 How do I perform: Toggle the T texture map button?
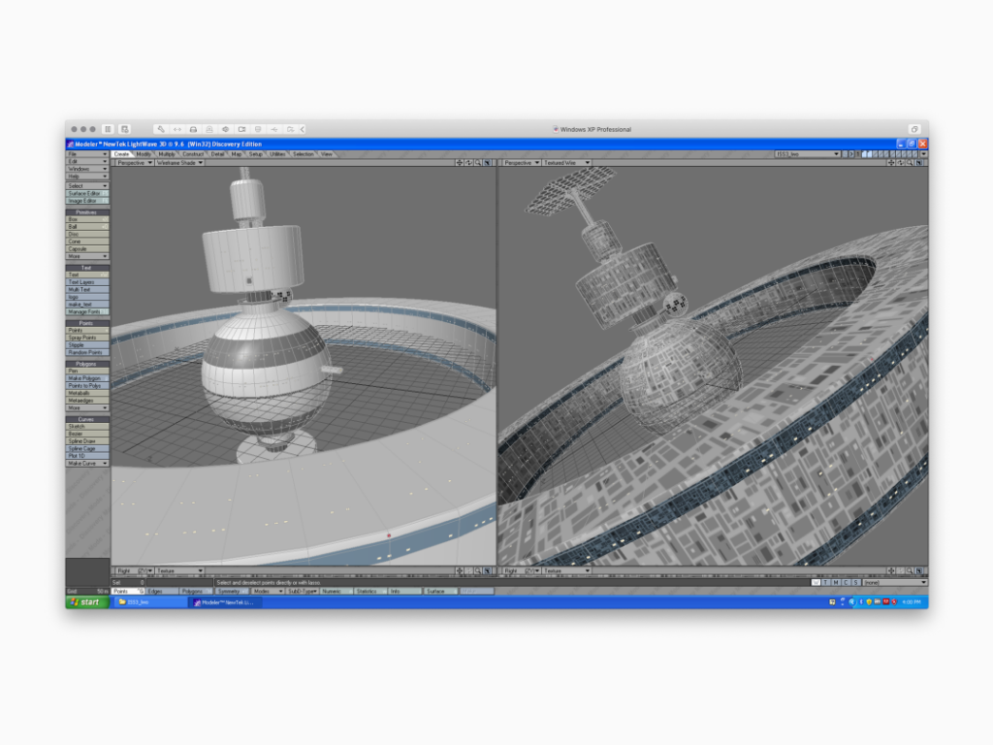click(826, 582)
